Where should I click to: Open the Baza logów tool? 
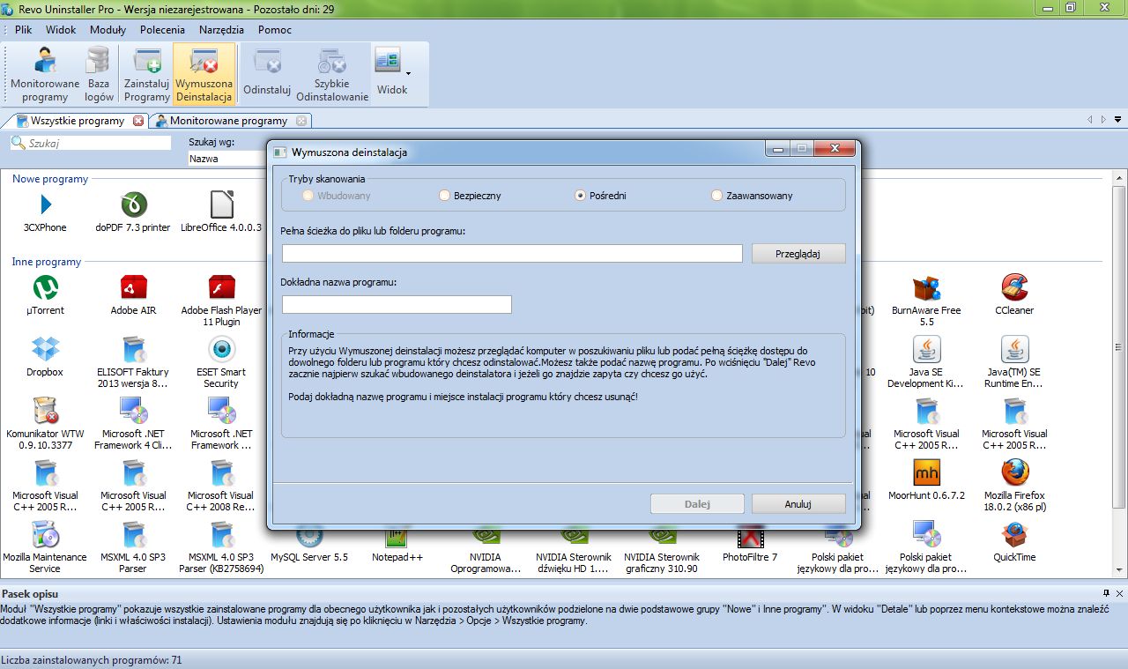click(100, 75)
